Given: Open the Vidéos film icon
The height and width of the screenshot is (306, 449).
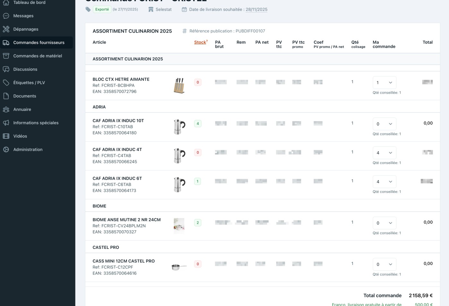Looking at the screenshot, I should tap(6, 136).
